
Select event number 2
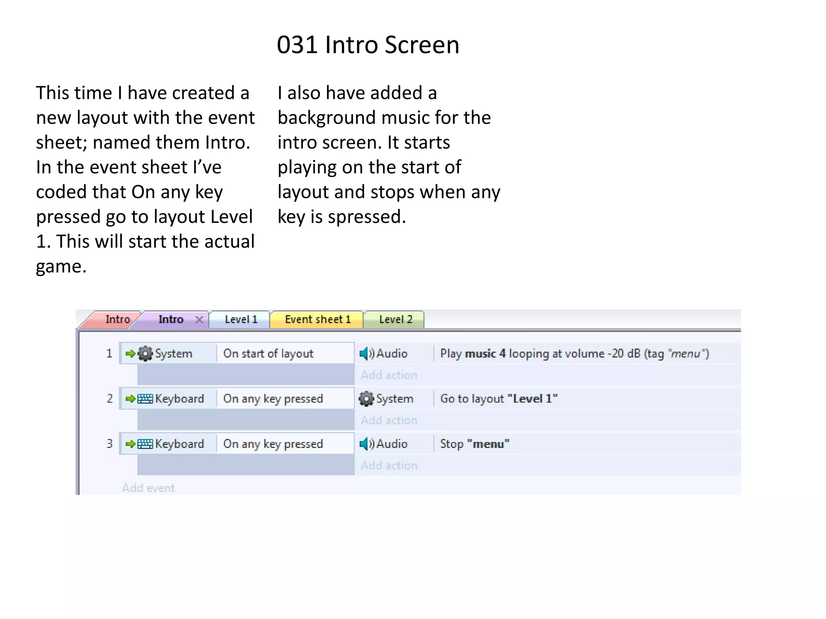click(109, 399)
